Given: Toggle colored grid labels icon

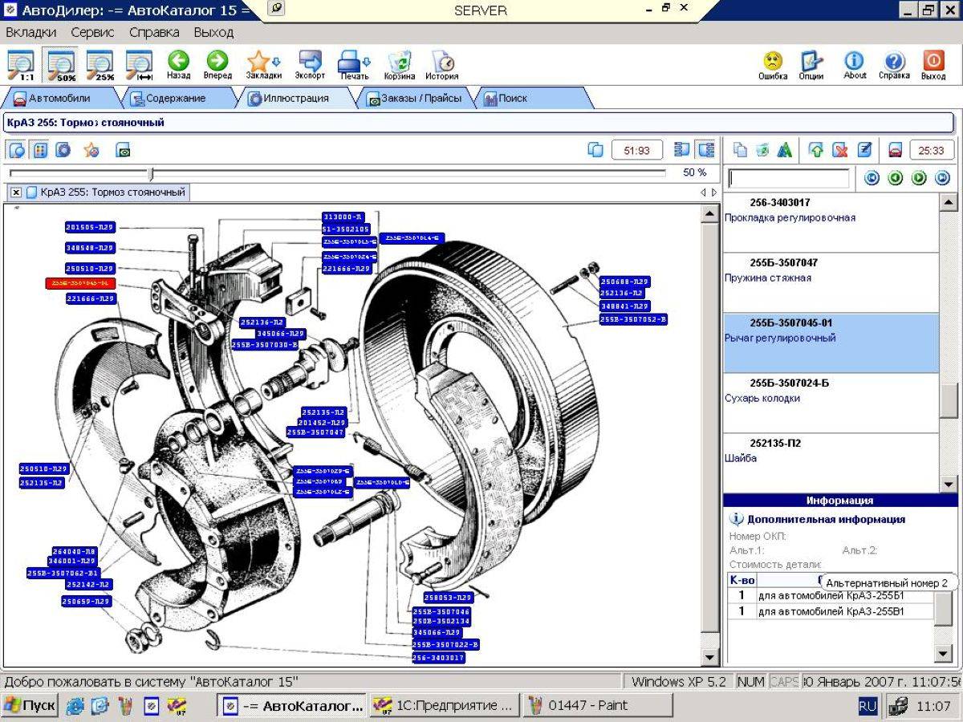Looking at the screenshot, I should 40,150.
